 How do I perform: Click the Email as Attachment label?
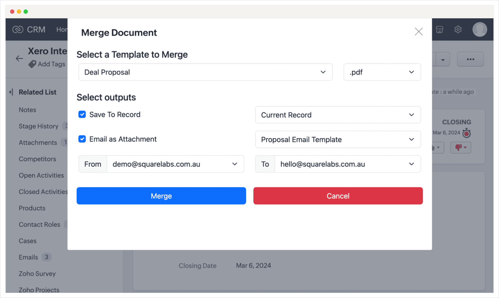point(123,139)
